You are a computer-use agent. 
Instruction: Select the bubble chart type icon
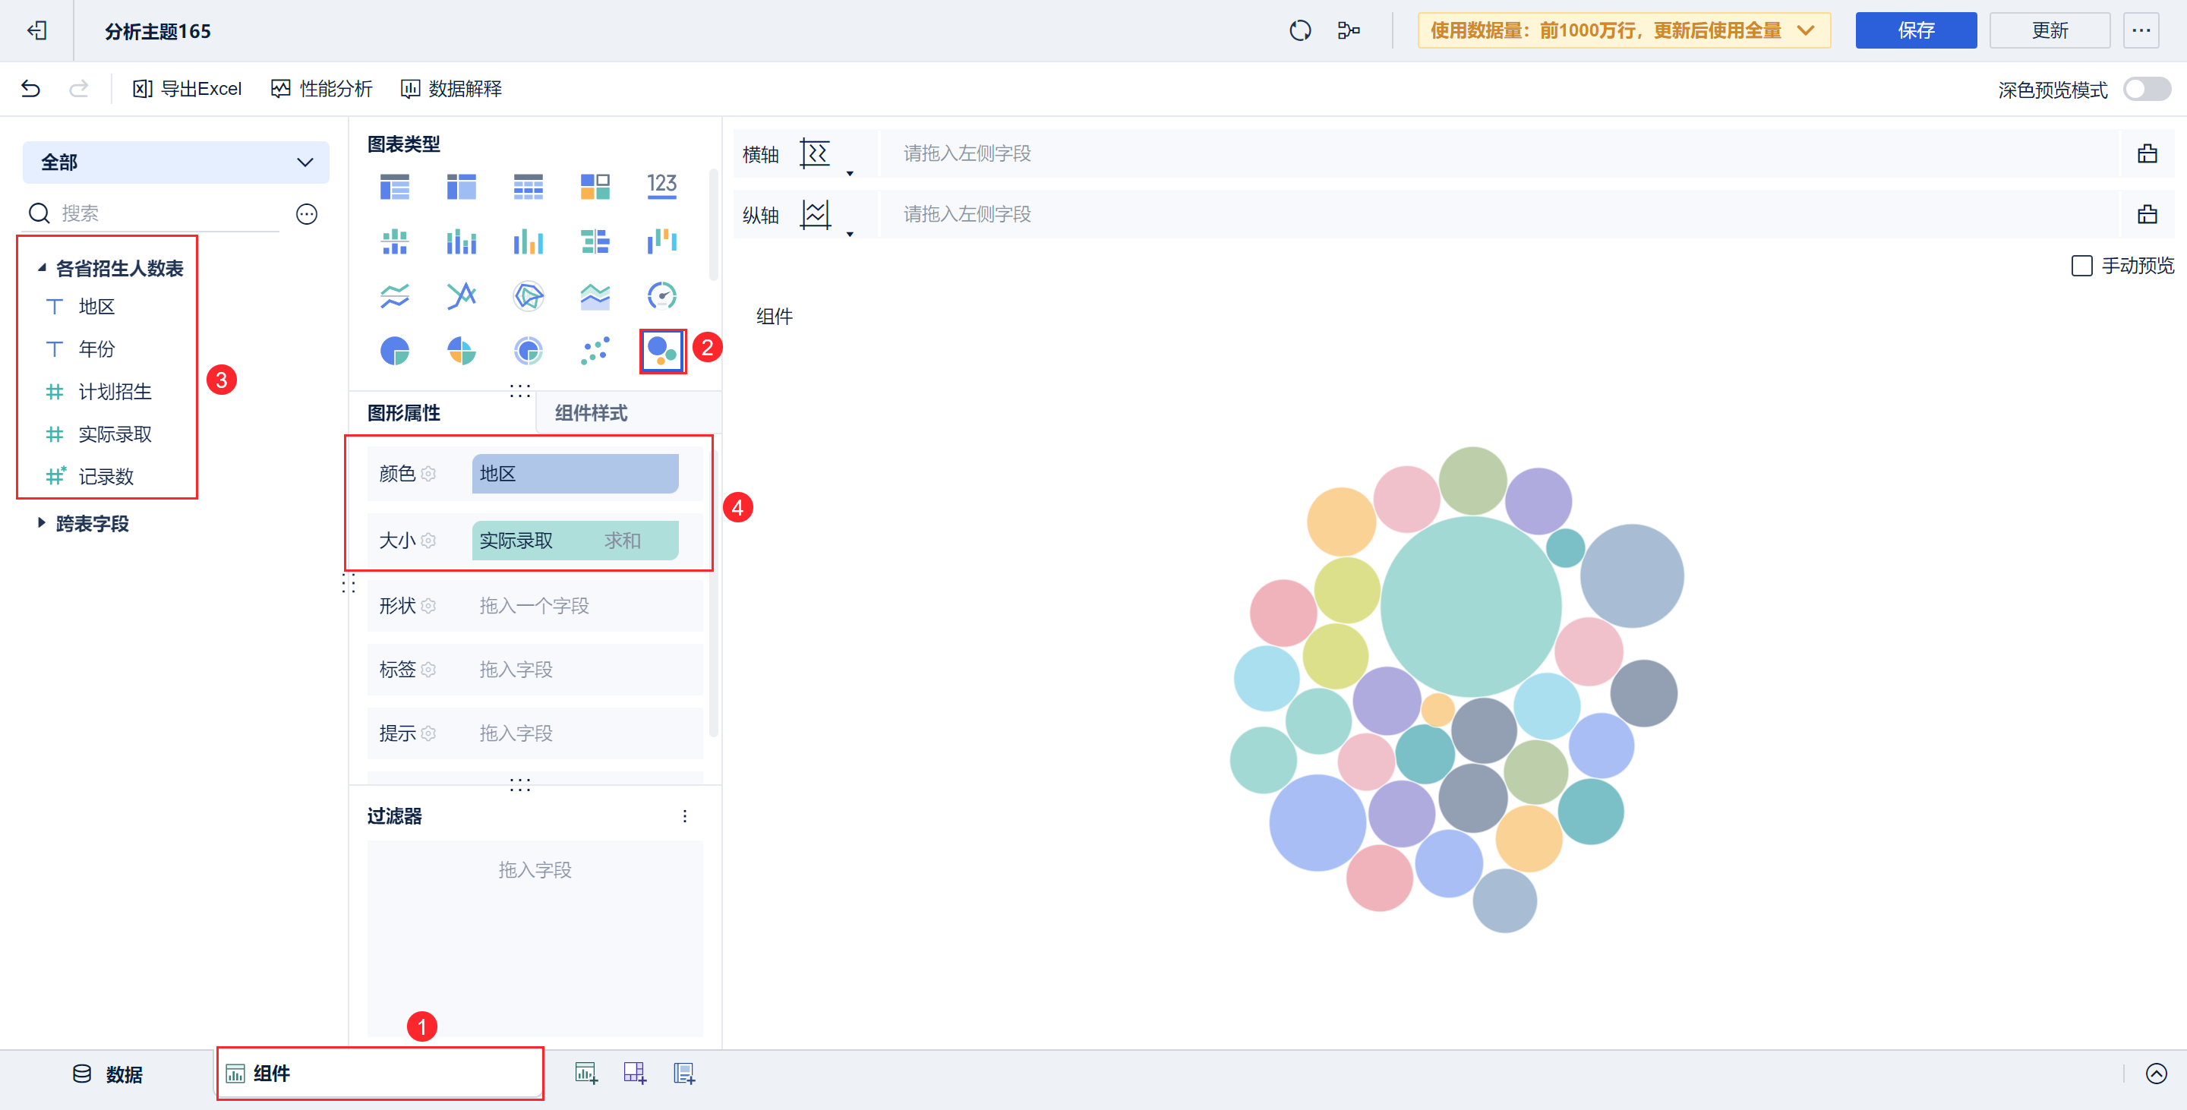point(661,351)
